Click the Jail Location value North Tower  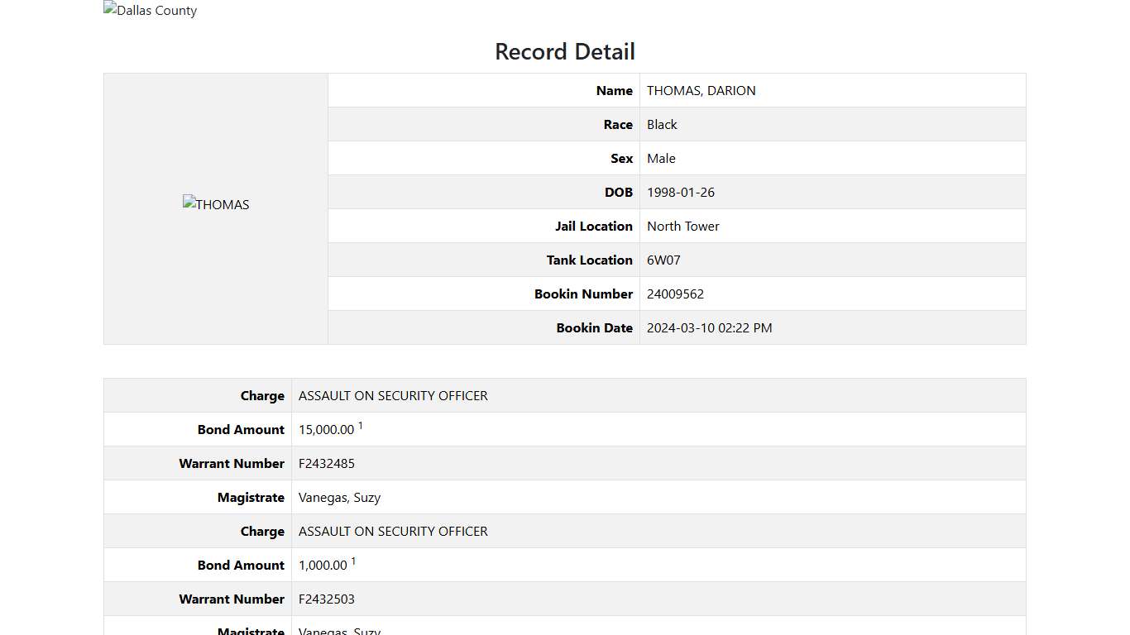click(683, 226)
